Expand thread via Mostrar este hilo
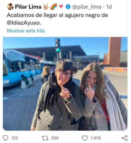Viewport: 131px width, 143px height. pos(26,31)
